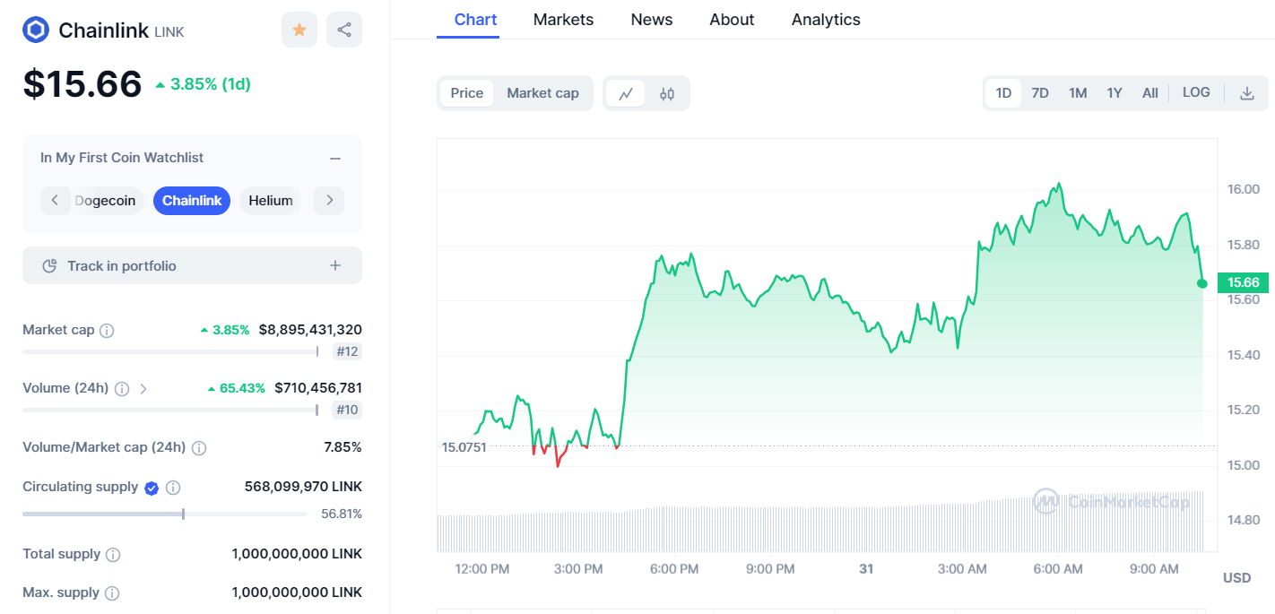
Task: Click the 15.66 price label on axis
Action: point(1244,282)
